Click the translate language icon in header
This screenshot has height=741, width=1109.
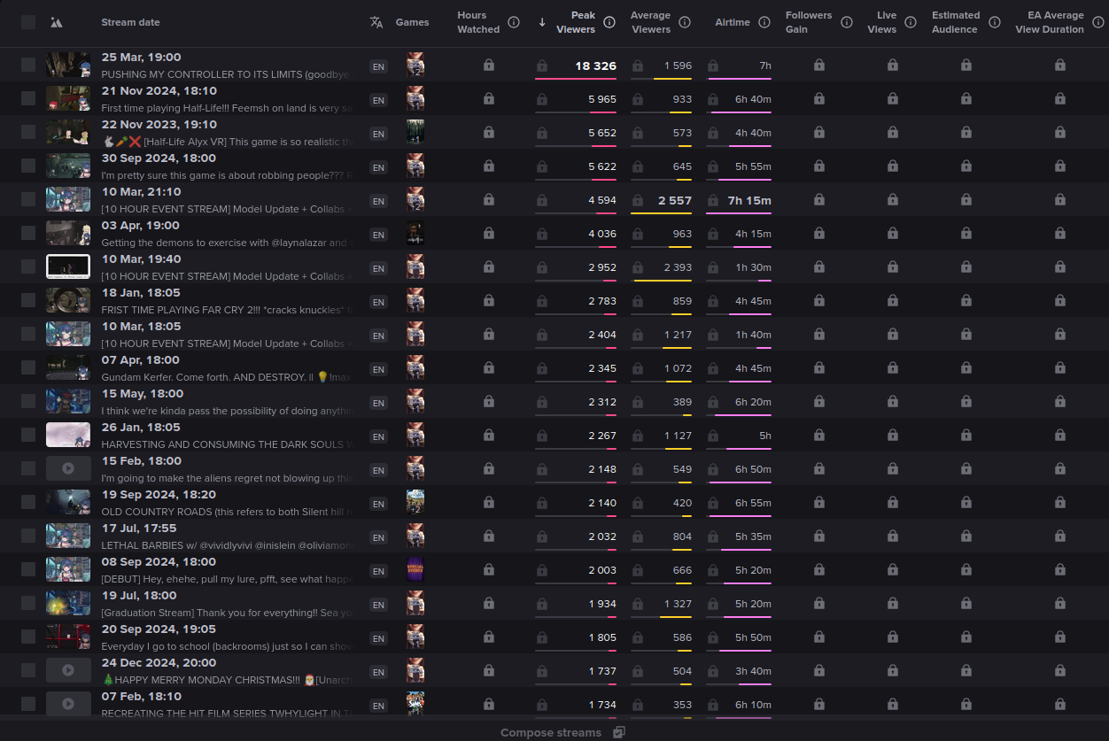click(x=376, y=22)
